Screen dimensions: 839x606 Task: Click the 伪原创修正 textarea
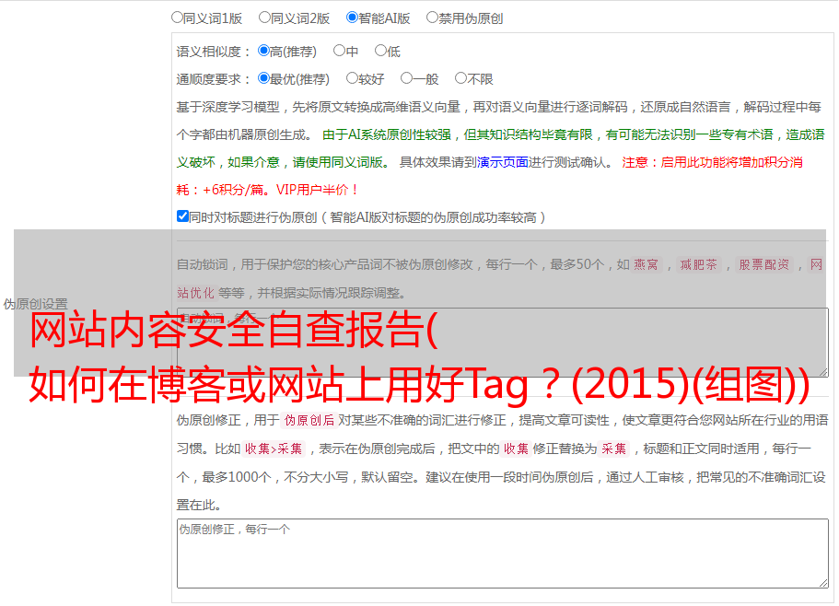(x=503, y=554)
